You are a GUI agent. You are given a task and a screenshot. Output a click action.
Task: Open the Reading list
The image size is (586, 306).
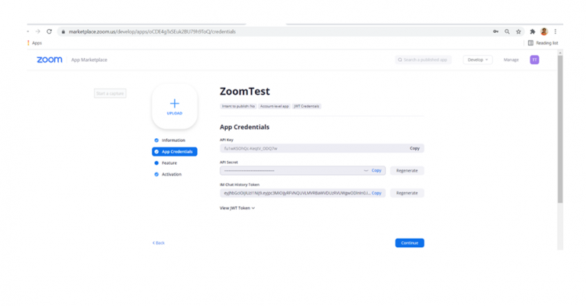click(543, 43)
